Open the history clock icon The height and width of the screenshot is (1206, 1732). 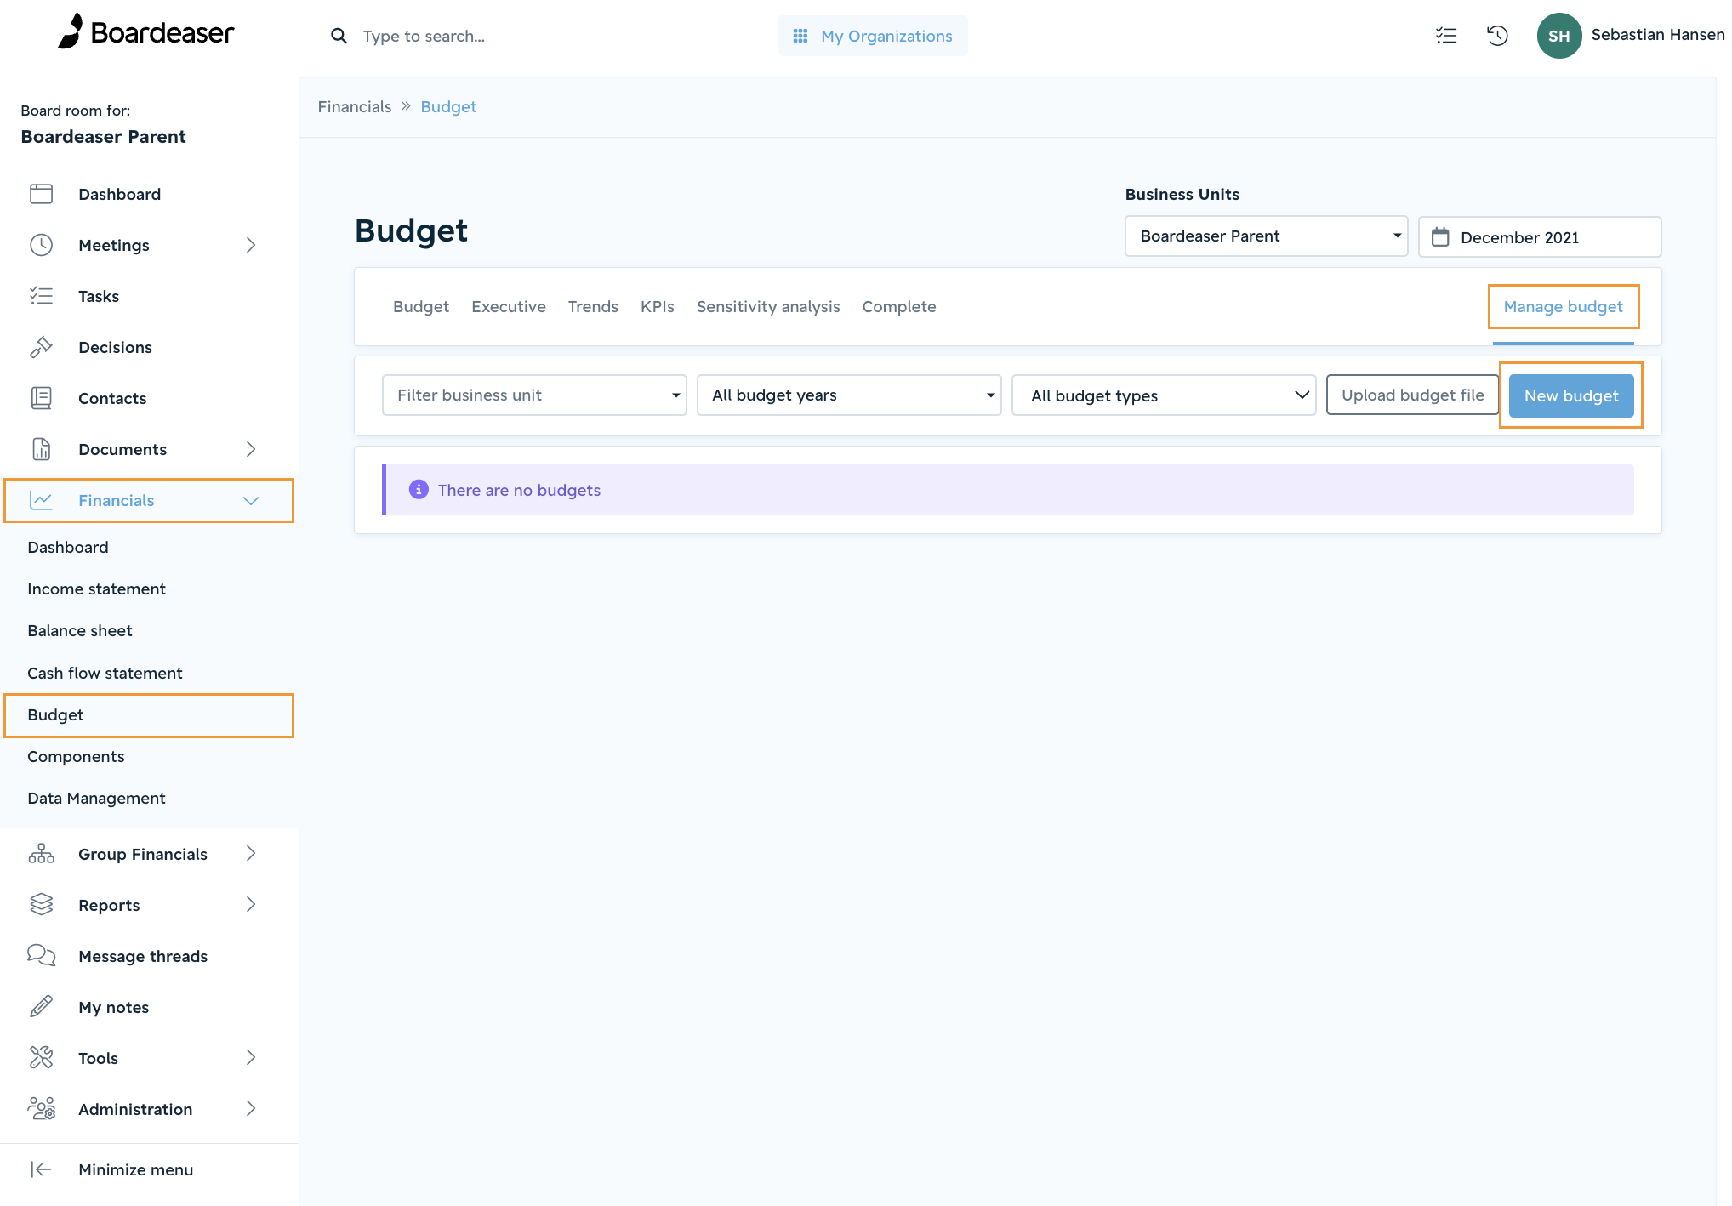pos(1497,36)
